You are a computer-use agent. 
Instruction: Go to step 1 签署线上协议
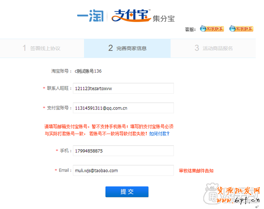click(42, 48)
